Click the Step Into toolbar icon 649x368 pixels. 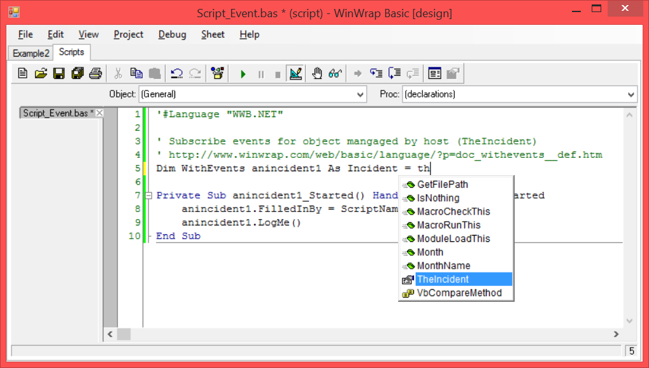[x=376, y=74]
